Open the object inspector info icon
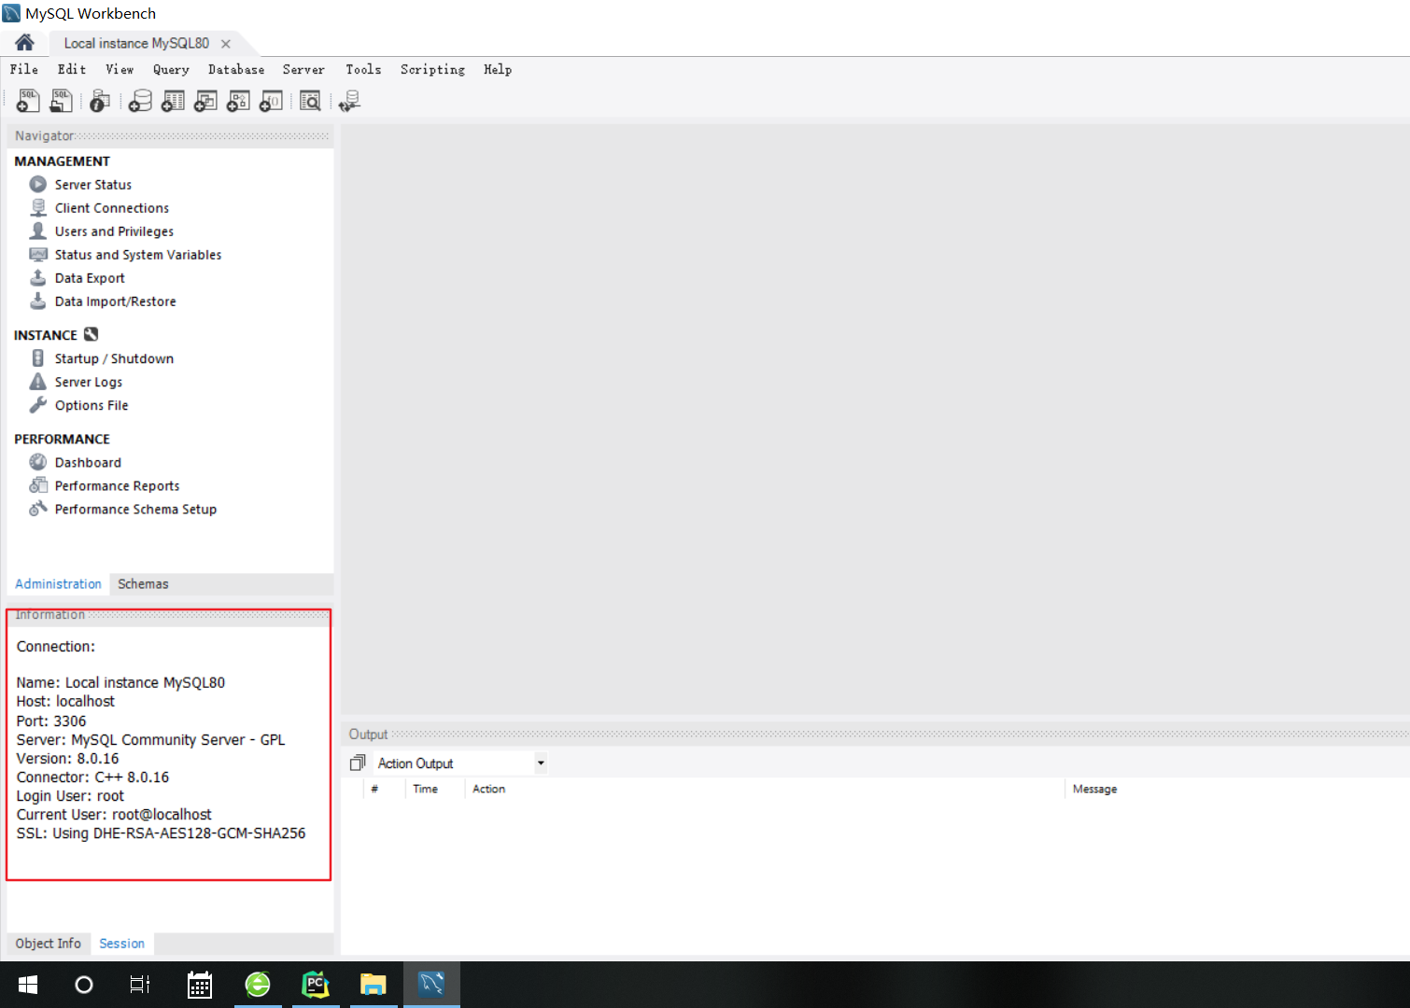 click(100, 101)
